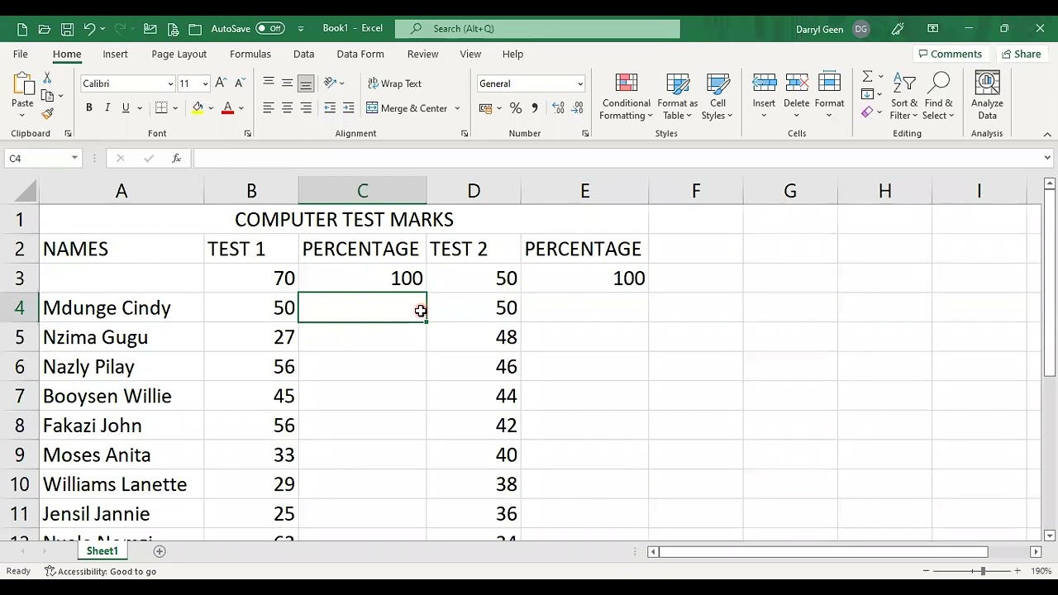Image resolution: width=1058 pixels, height=595 pixels.
Task: Click Find & Select button
Action: pyautogui.click(x=939, y=97)
